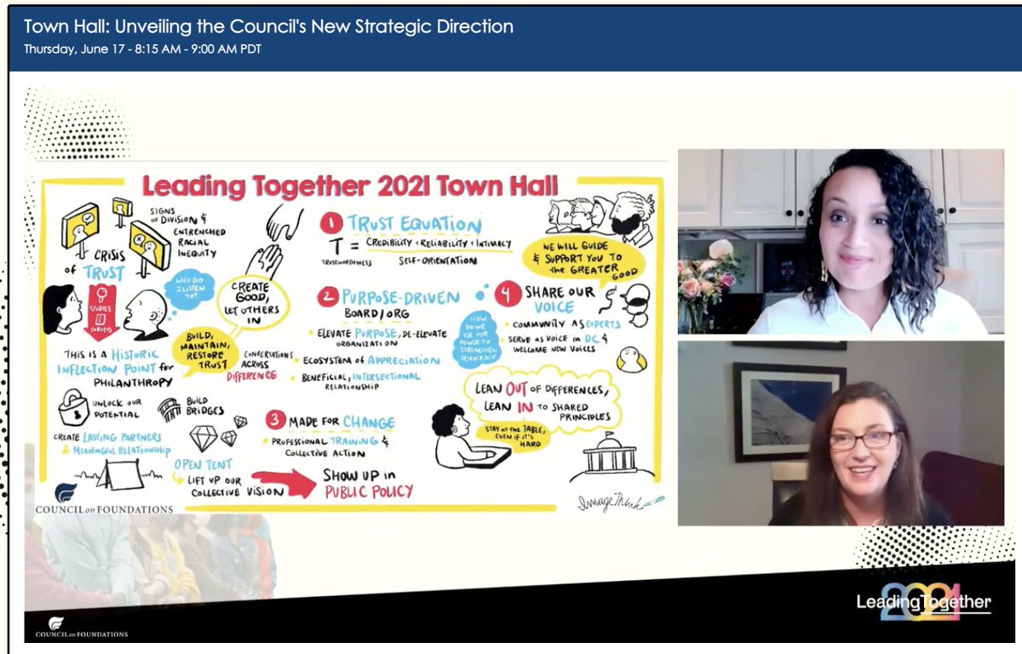
Task: Click the red circled number 1 on the slide
Action: pos(331,223)
